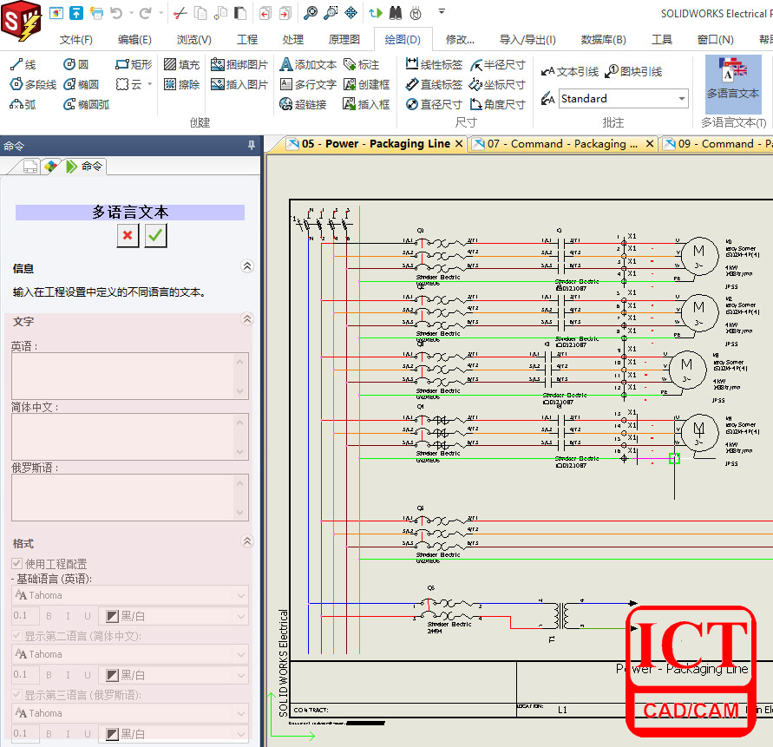Switch to the 导入/导出(I) tab
Screen dimensions: 773x747
click(x=527, y=39)
